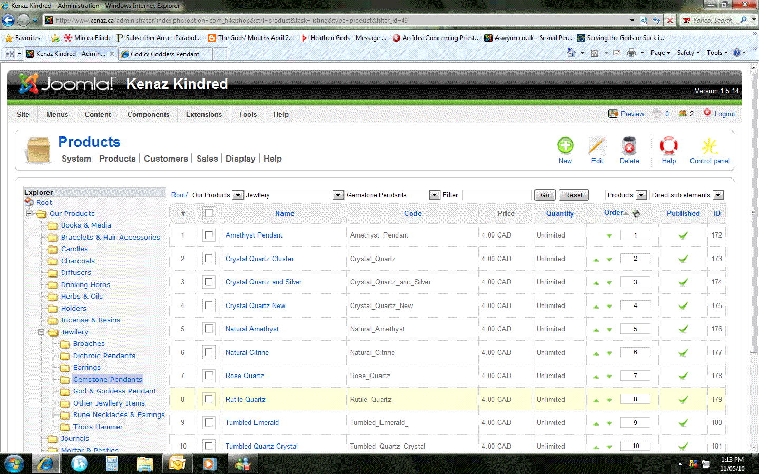Collapse the Jewllery tree node
Screen dimensions: 759x474
pyautogui.click(x=41, y=332)
